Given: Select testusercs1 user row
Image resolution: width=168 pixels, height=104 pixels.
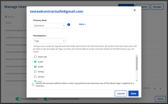Looking at the screenshot, I should point(16,59).
